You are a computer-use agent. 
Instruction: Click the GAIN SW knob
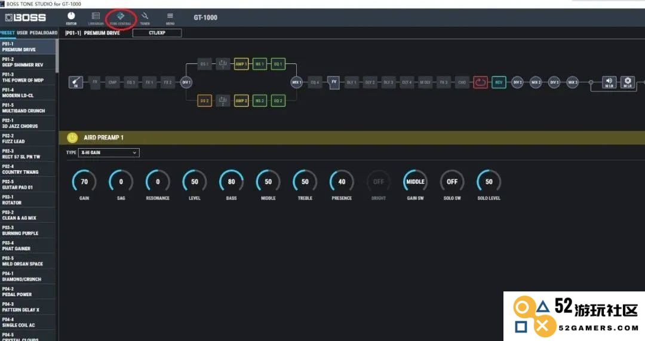(x=416, y=182)
